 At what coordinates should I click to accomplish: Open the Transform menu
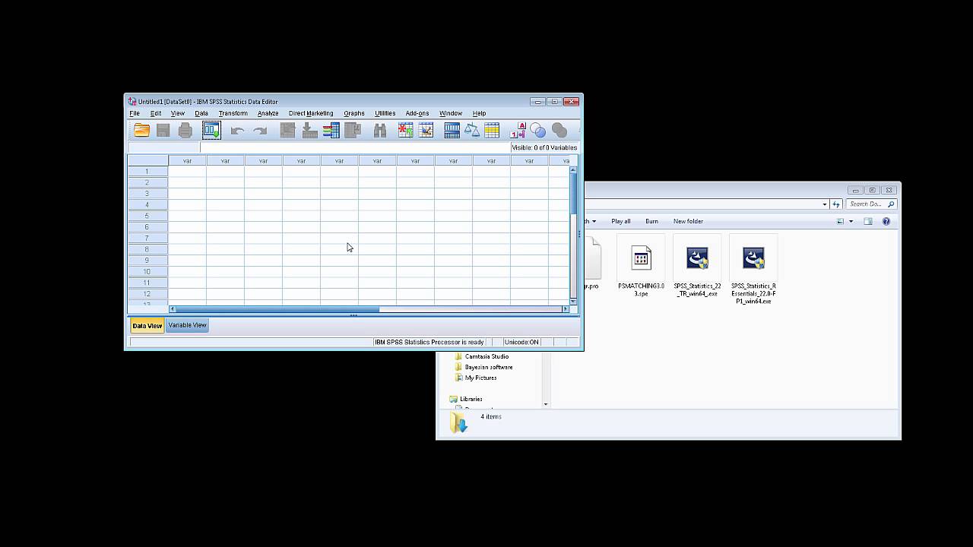[233, 113]
